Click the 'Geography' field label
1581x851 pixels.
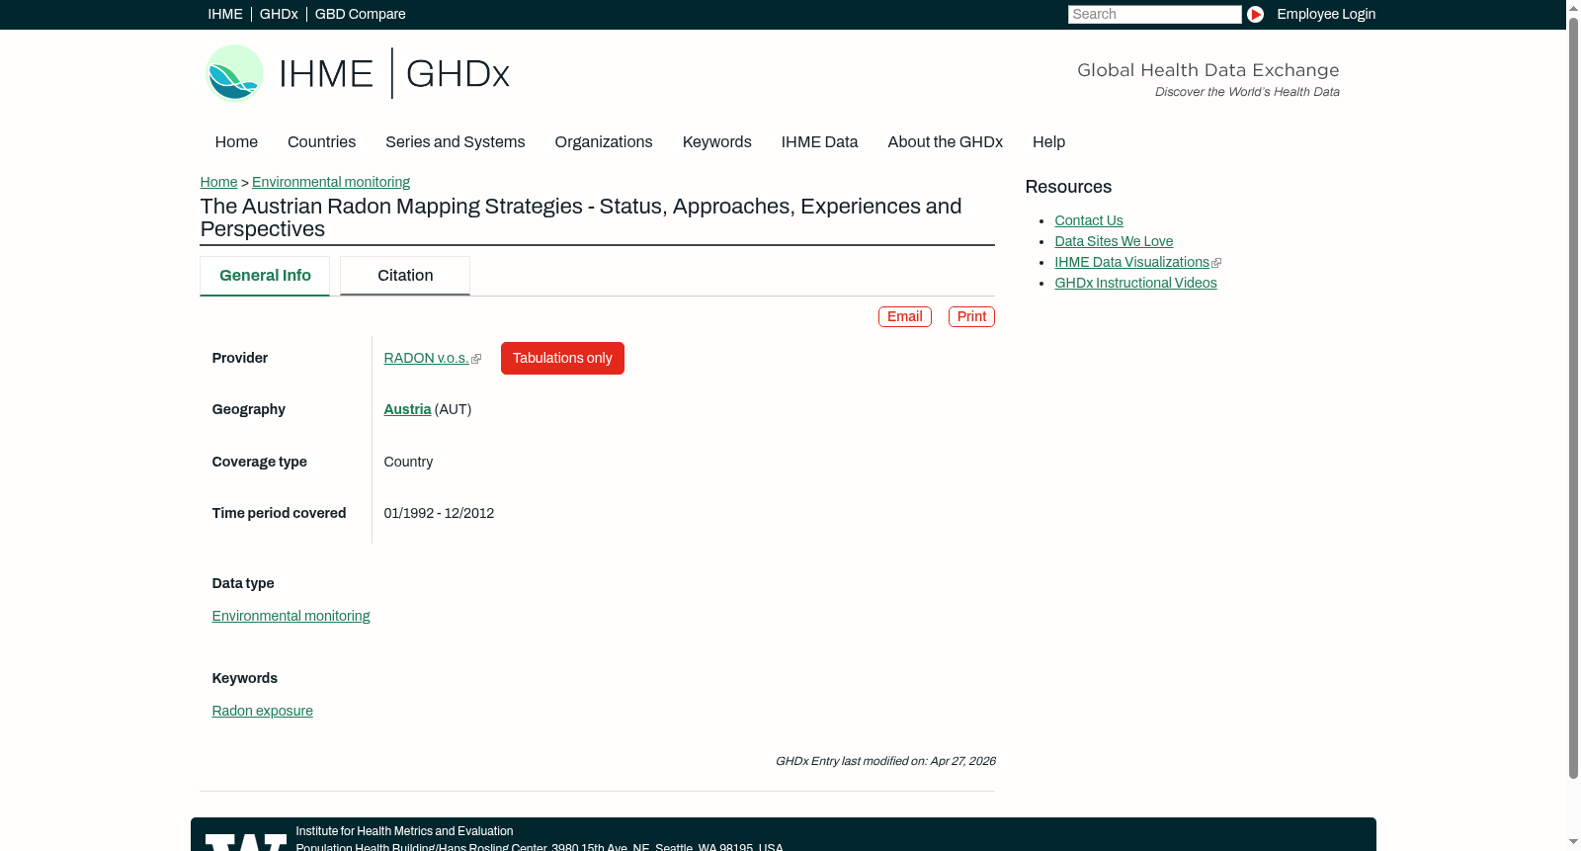249,409
